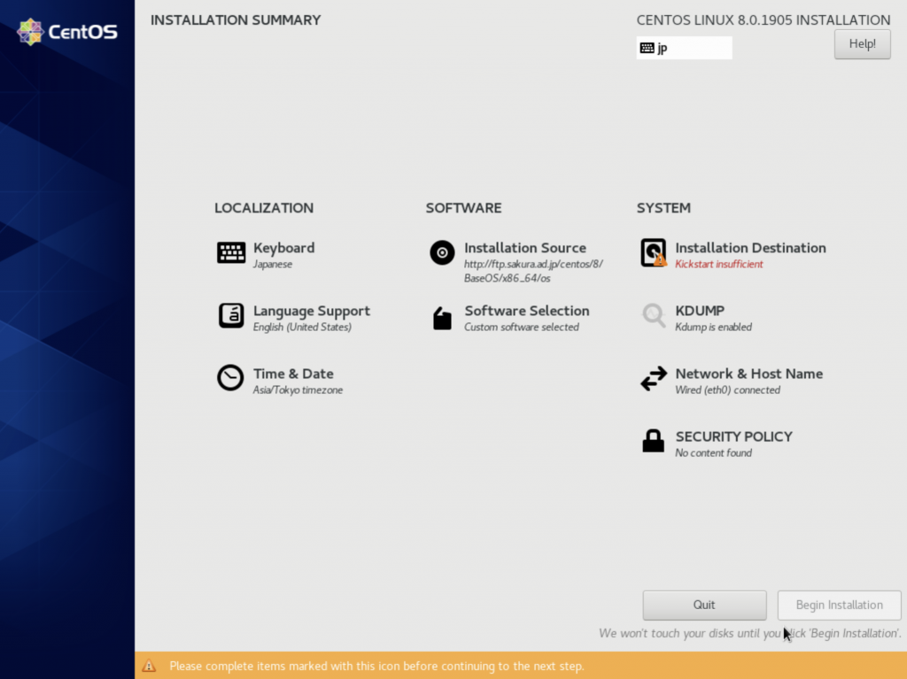
Task: Click 'No content found' status text
Action: coord(713,453)
